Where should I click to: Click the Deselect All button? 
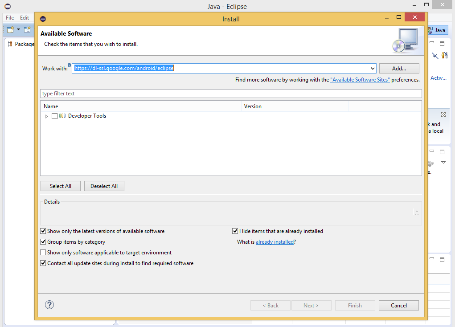click(x=104, y=186)
